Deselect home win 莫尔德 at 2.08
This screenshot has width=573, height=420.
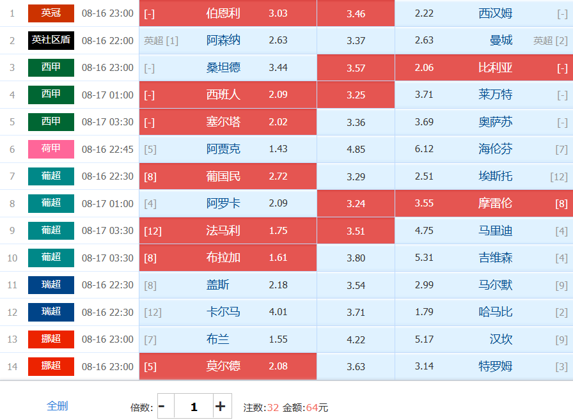click(x=228, y=366)
